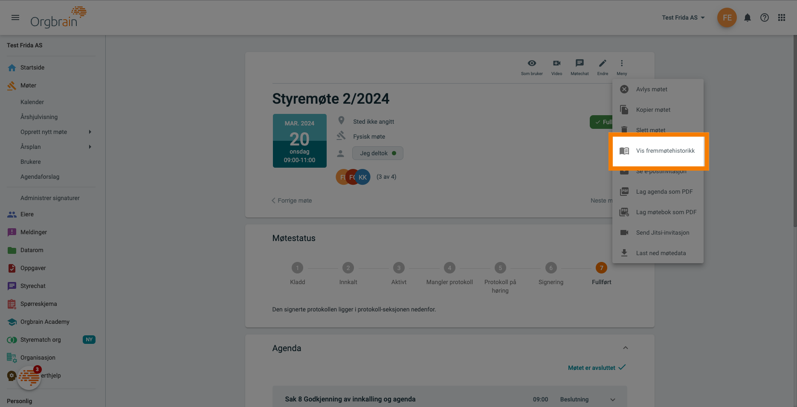Viewport: 797px width, 407px height.
Task: Click the KK participant avatar
Action: tap(363, 177)
